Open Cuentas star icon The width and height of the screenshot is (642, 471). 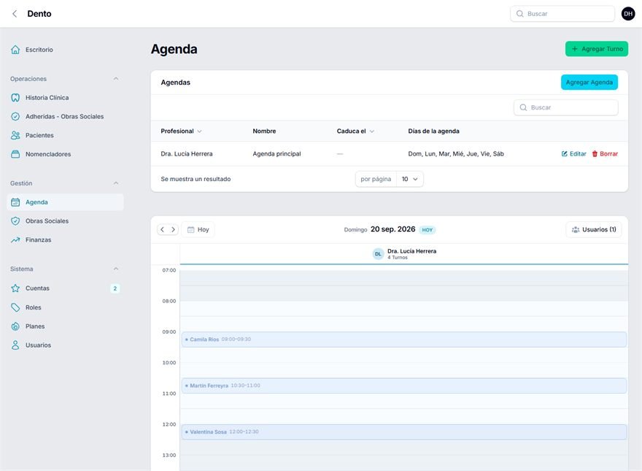15,288
